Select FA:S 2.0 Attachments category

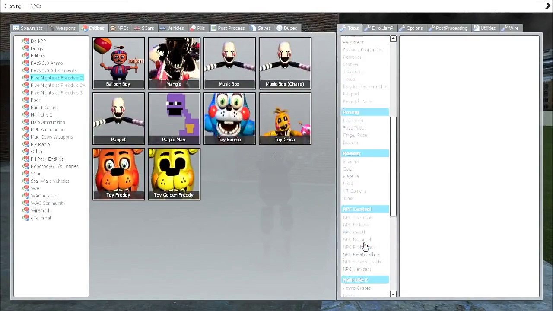pyautogui.click(x=54, y=70)
